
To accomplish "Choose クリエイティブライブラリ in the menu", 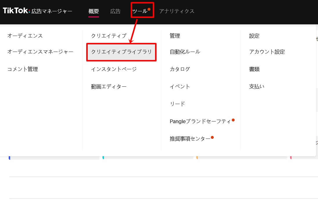I will click(121, 52).
